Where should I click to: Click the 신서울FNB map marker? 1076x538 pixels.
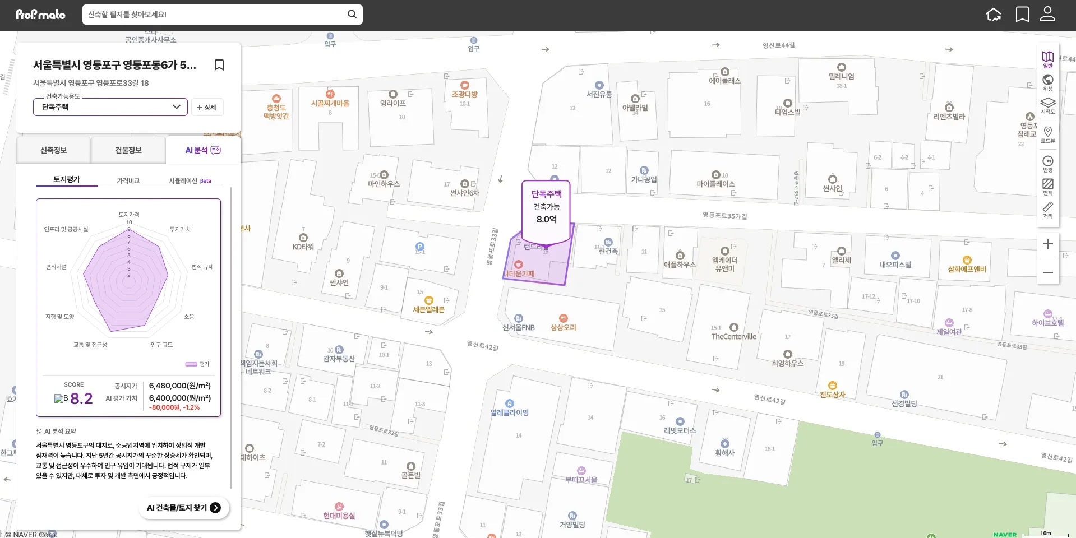coord(519,323)
